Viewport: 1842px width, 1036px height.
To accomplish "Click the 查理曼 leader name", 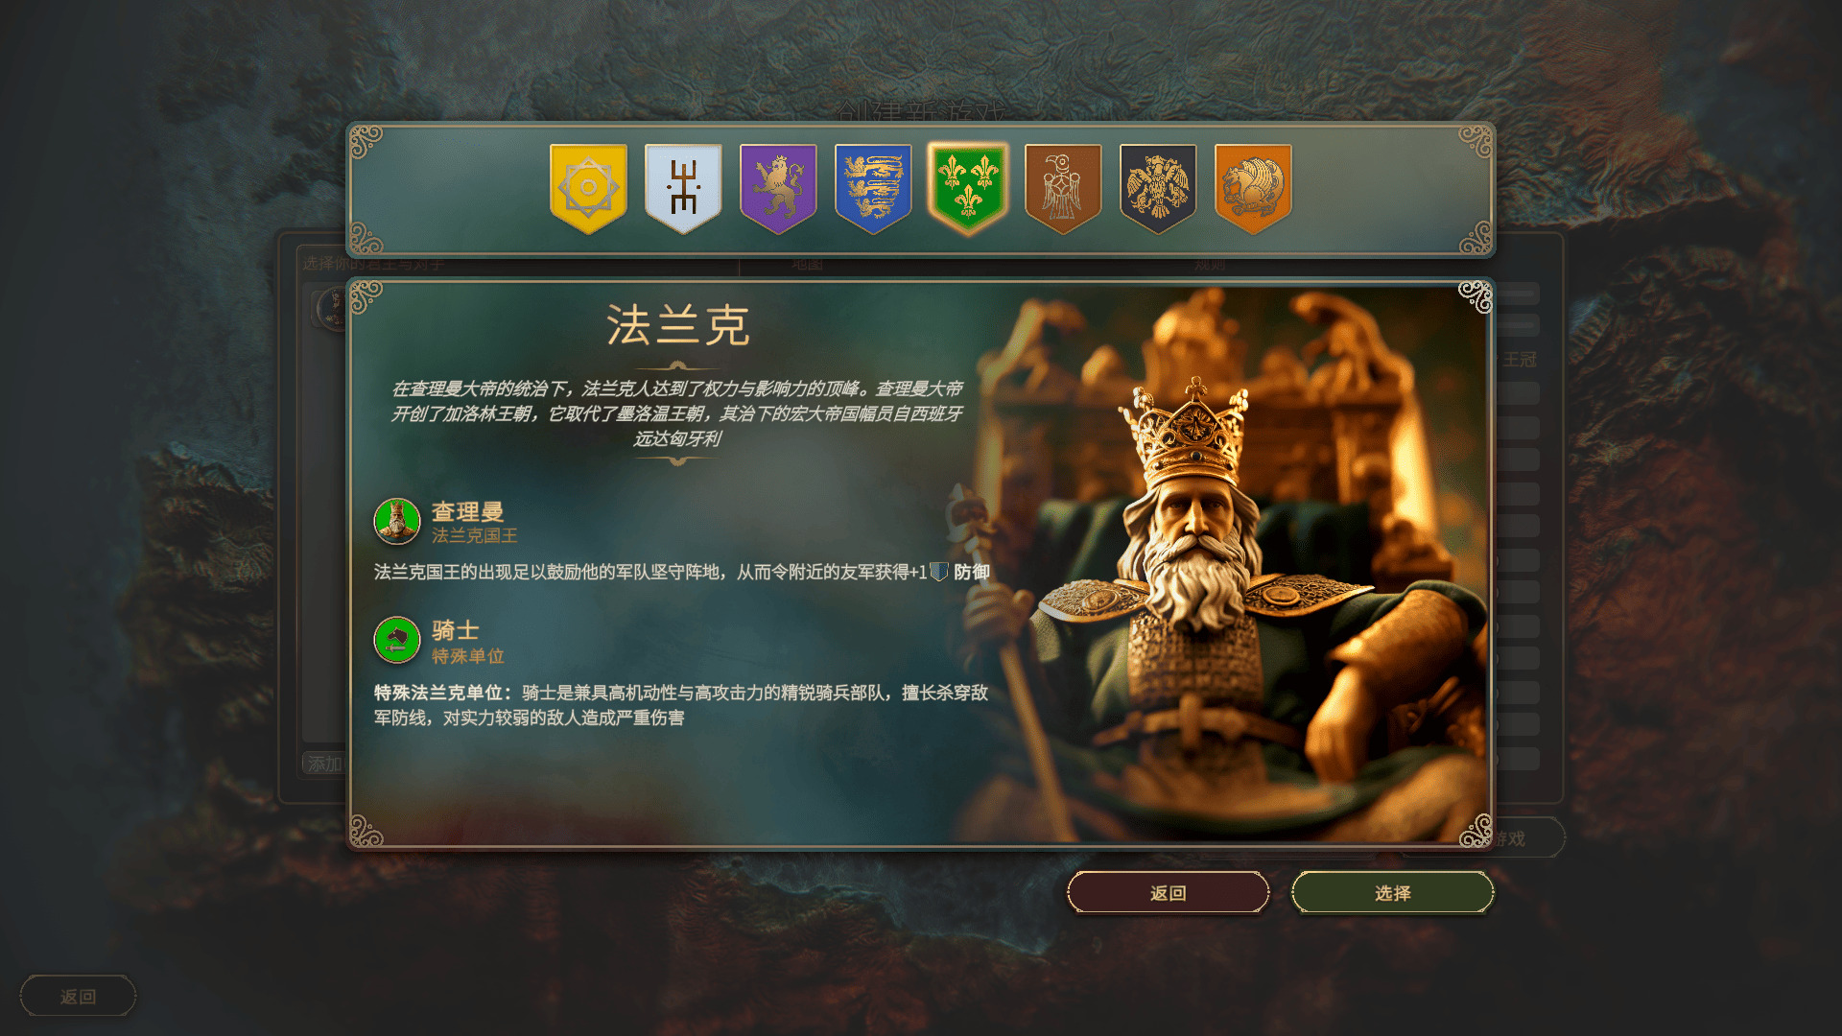I will coord(467,511).
